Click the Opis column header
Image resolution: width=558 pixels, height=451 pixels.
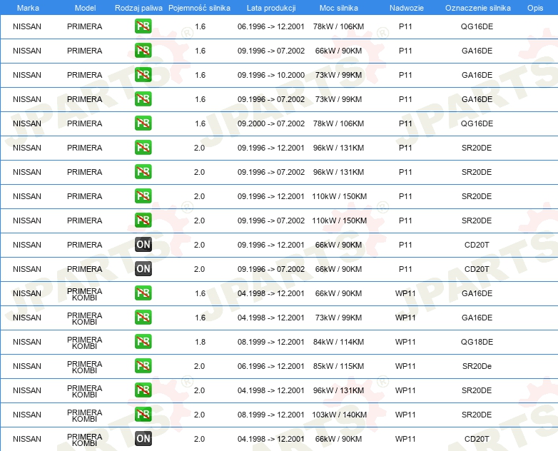pyautogui.click(x=535, y=8)
